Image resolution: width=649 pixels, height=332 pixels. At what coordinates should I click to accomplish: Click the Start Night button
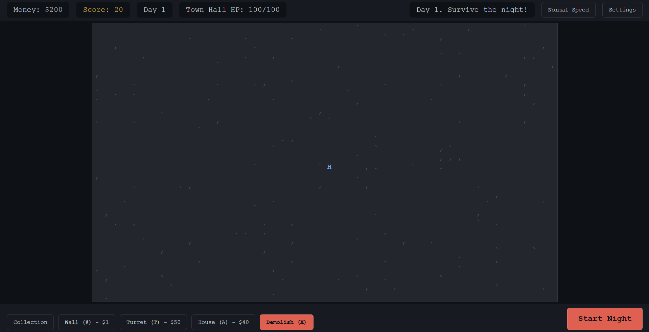pos(605,319)
